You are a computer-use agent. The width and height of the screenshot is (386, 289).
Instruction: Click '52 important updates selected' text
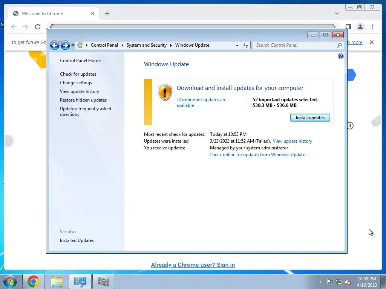click(x=285, y=99)
